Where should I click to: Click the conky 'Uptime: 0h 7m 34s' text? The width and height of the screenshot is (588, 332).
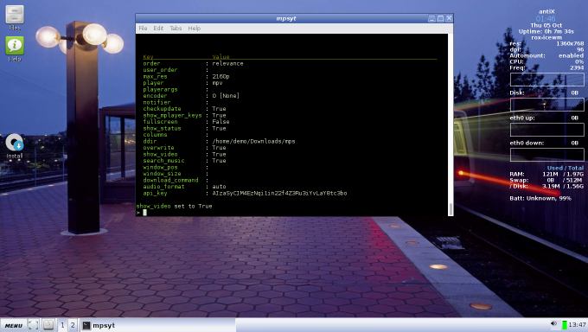point(546,31)
